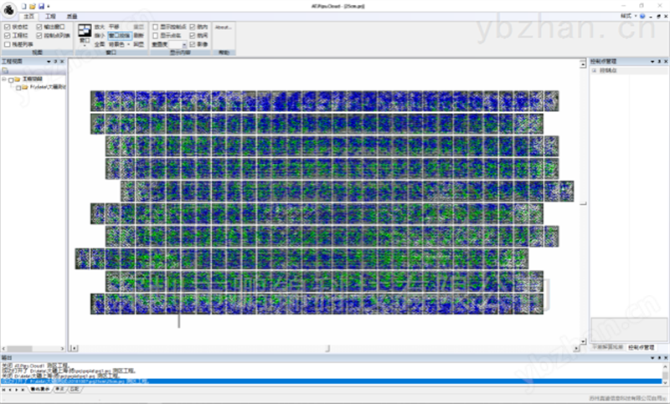Image resolution: width=670 pixels, height=404 pixels.
Task: Pin the 控制点管理 panel with pushpin icon
Action: click(659, 61)
